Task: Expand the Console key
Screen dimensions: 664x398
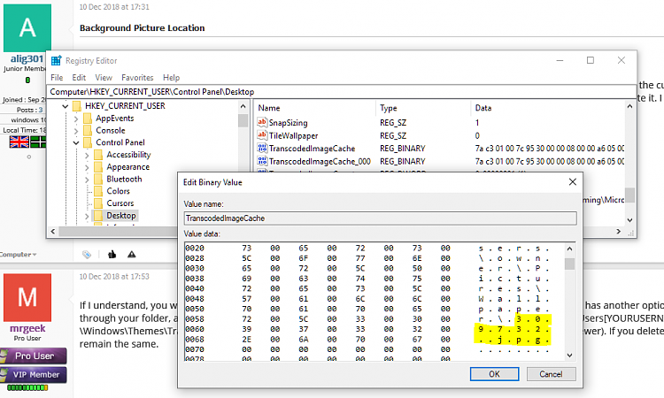Action: (x=76, y=131)
